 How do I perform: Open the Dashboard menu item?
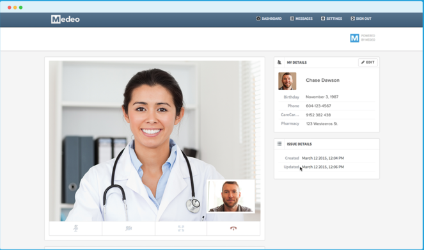(269, 19)
